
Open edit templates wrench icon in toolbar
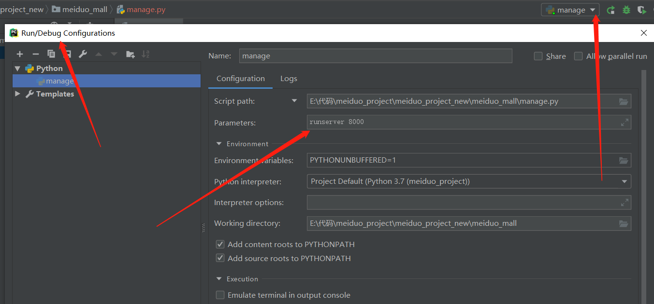pyautogui.click(x=83, y=54)
